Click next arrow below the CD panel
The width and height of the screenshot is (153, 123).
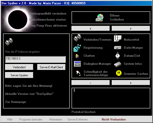pos(131,28)
